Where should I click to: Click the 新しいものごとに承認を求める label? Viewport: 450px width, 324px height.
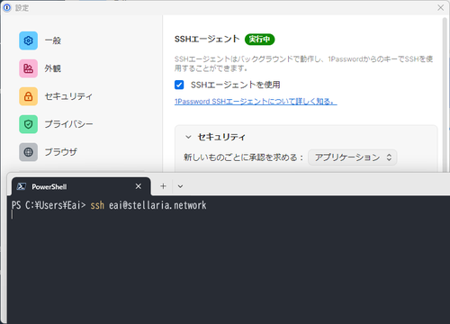click(x=244, y=157)
